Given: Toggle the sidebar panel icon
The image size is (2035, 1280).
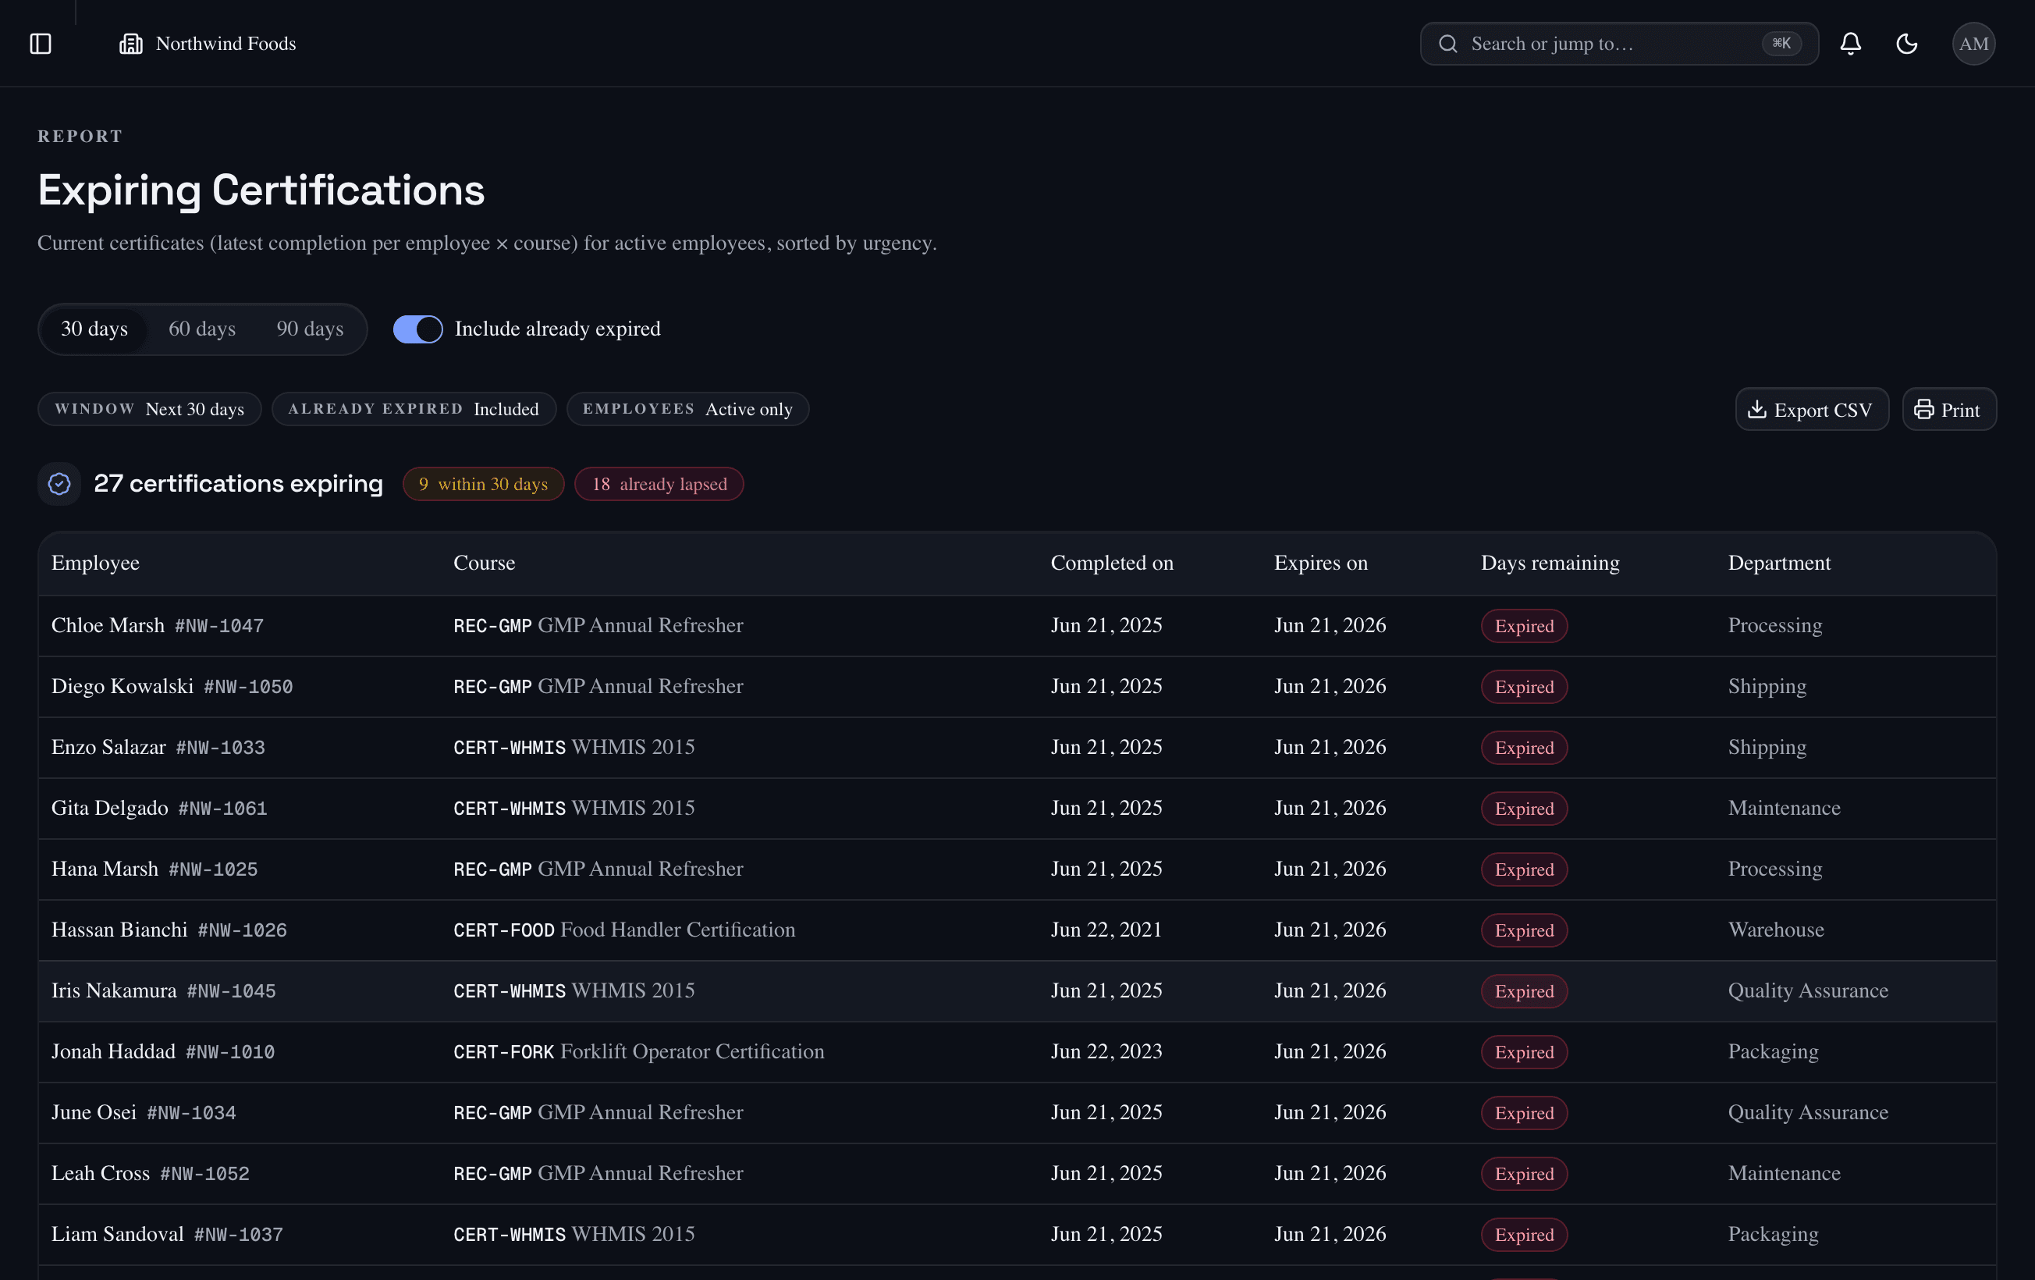Looking at the screenshot, I should pyautogui.click(x=41, y=43).
